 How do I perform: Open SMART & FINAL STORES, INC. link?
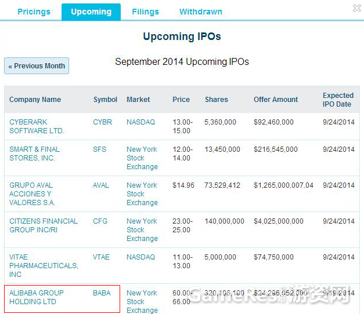pyautogui.click(x=34, y=154)
